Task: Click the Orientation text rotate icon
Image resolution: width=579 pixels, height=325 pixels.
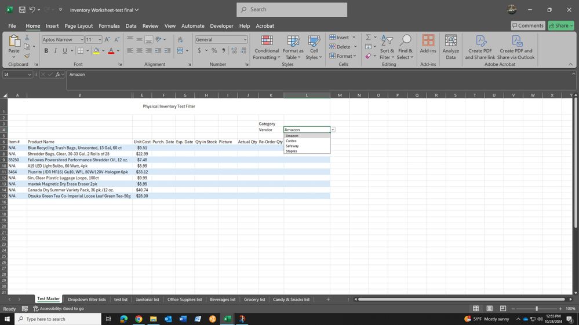Action: (158, 39)
